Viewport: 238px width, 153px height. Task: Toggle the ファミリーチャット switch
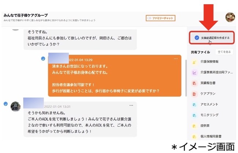pos(149,18)
